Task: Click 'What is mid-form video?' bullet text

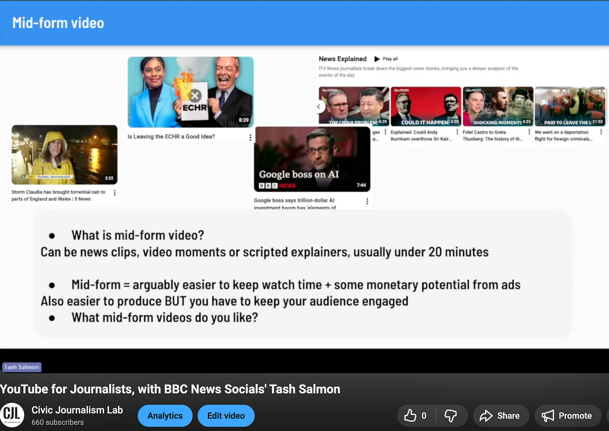Action: point(138,235)
